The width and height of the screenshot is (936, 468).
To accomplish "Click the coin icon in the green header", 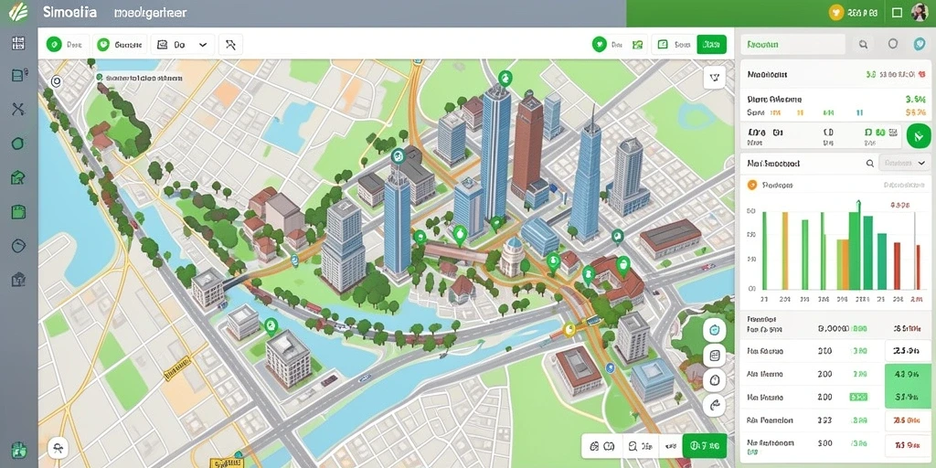I will [x=836, y=13].
